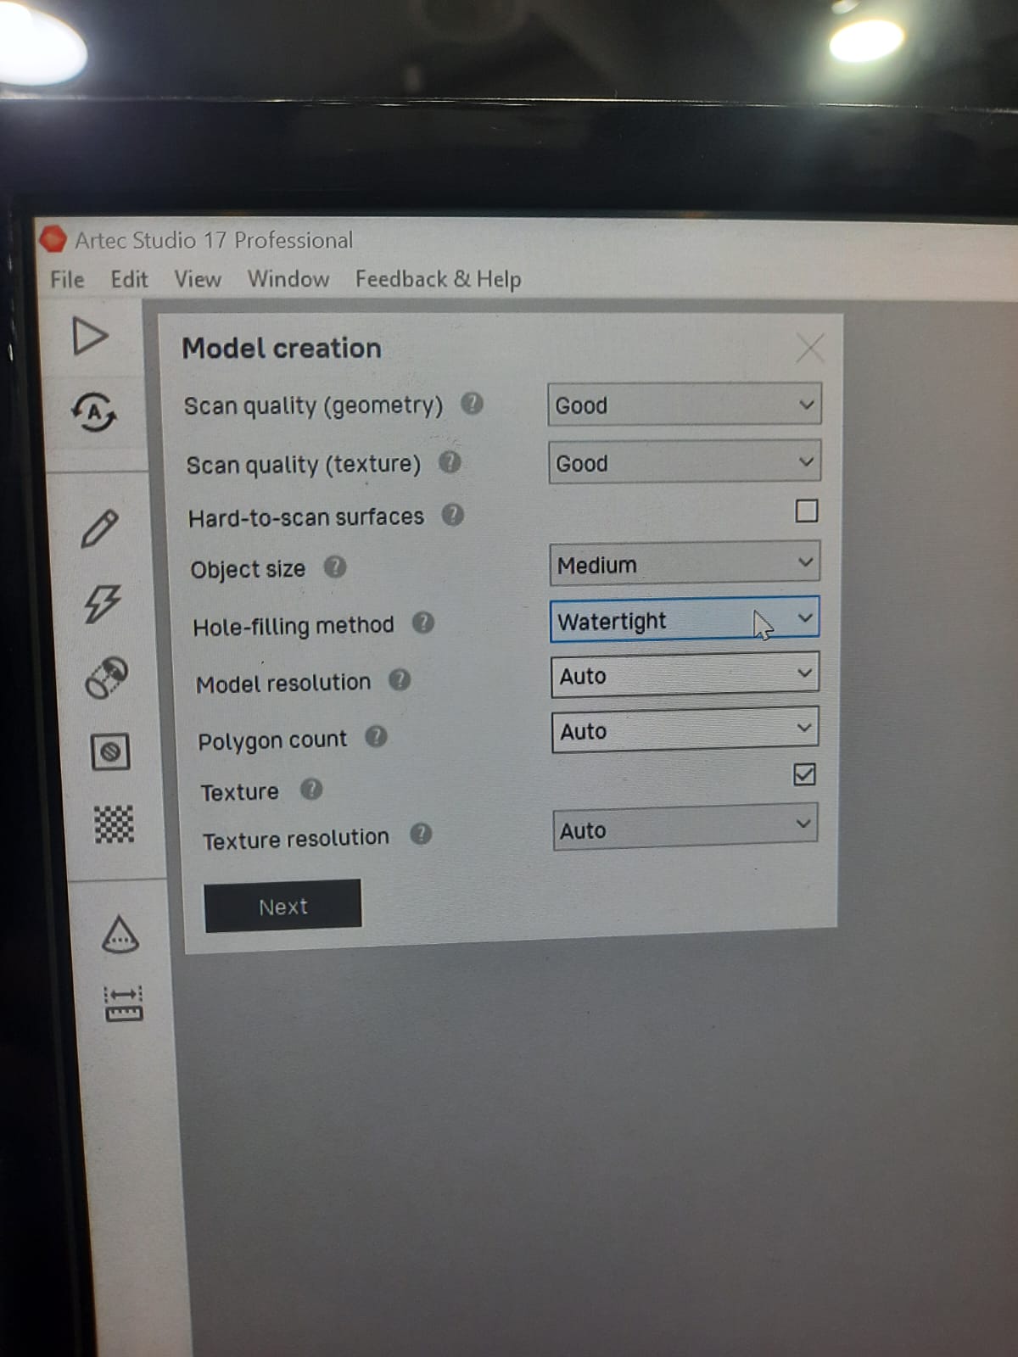1018x1357 pixels.
Task: Click help icon next to Scan quality (geometry)
Action: click(472, 404)
